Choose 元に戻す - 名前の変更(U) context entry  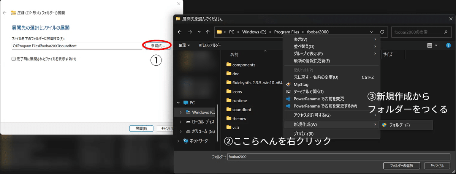point(332,77)
